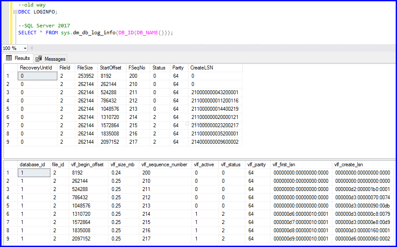397x247 pixels.
Task: Click vlf_create_lsn cell 000000d6:00000060:0002
Action: pyautogui.click(x=363, y=239)
